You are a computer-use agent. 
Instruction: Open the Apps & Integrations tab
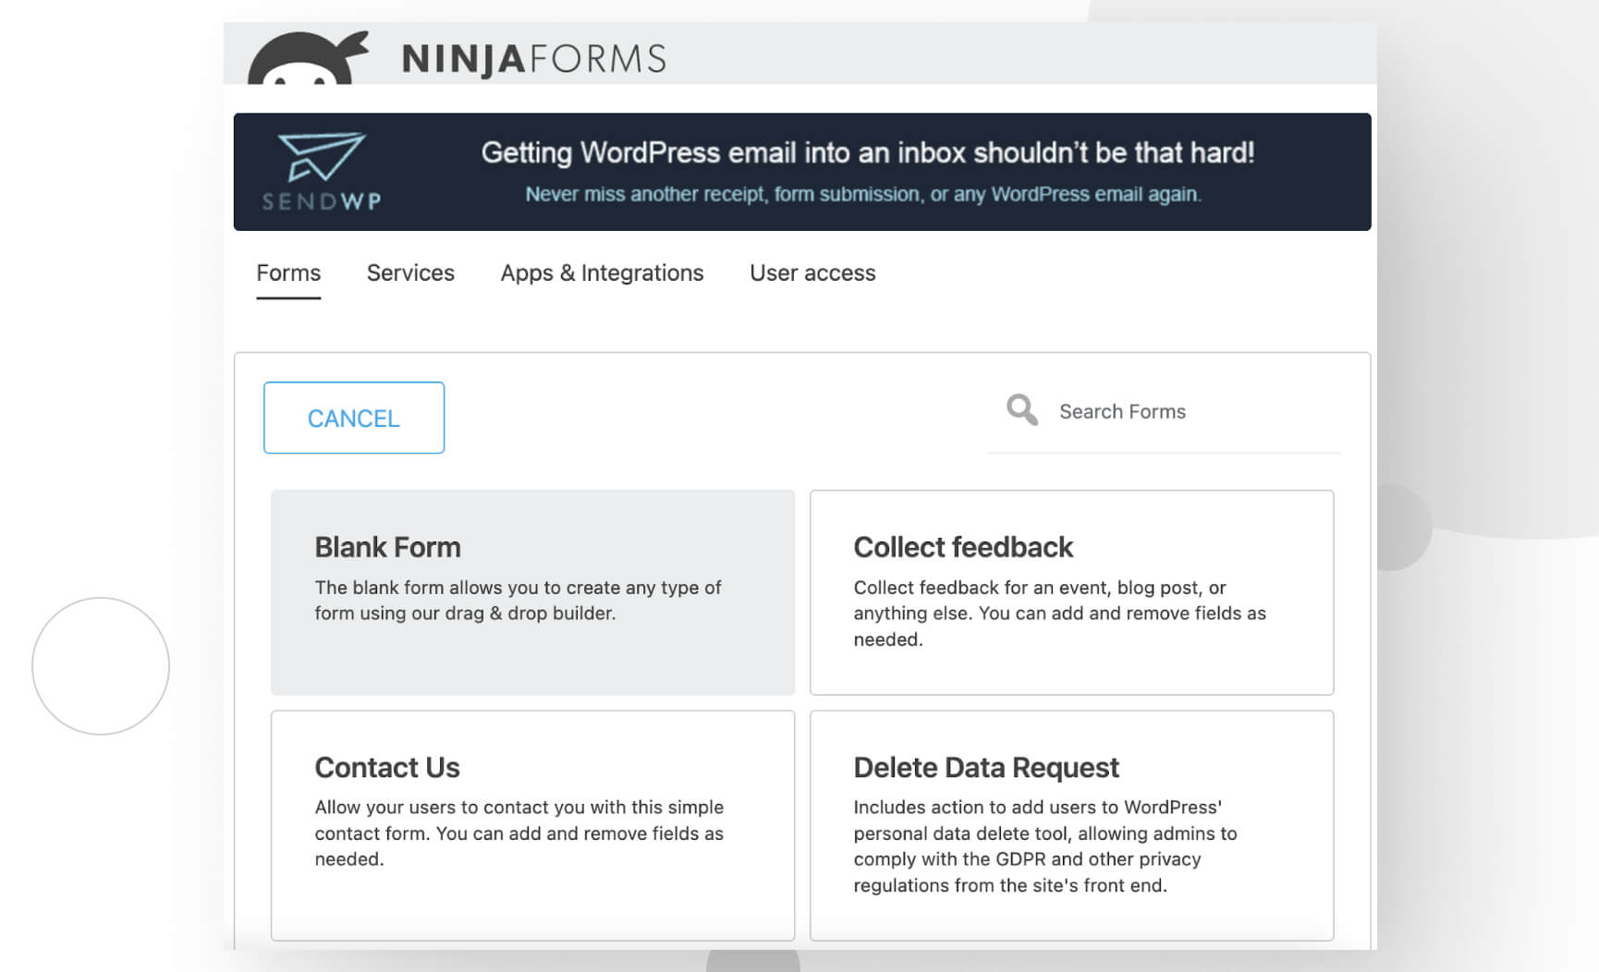(602, 273)
